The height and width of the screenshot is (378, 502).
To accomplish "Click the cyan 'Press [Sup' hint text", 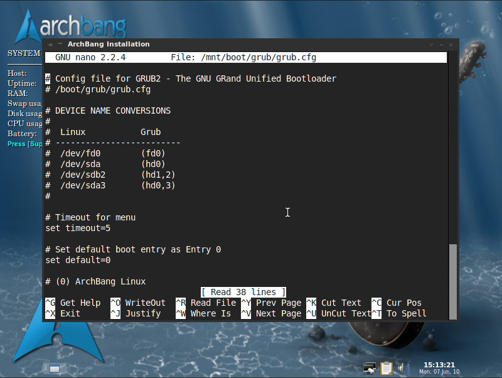I will [x=24, y=144].
